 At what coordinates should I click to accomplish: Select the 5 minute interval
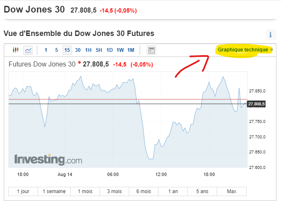pyautogui.click(x=56, y=50)
